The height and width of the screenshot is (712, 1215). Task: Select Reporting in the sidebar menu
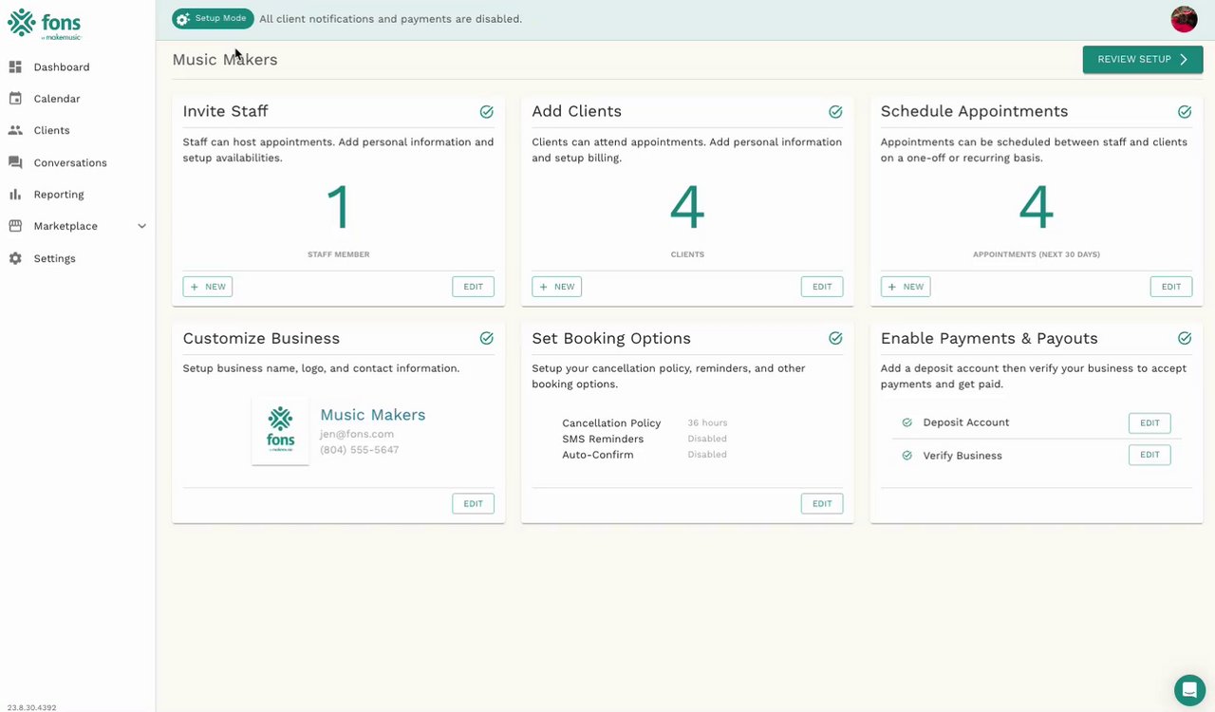point(59,195)
